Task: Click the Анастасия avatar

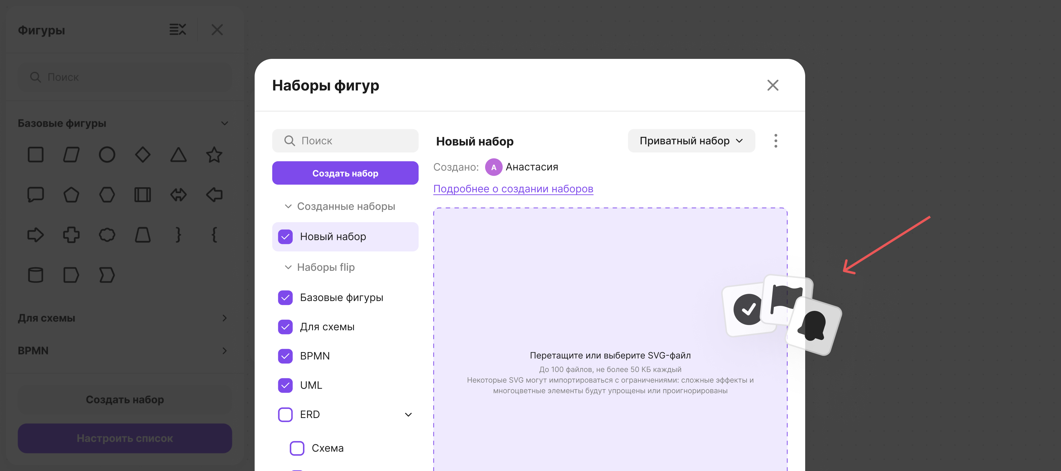Action: (493, 167)
